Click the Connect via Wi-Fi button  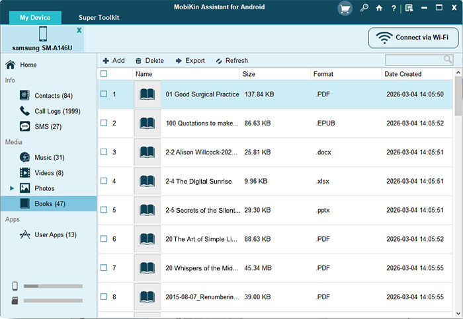pos(413,38)
